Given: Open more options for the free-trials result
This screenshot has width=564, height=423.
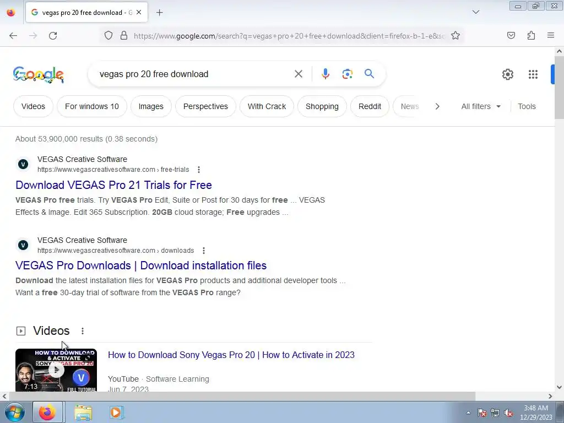Looking at the screenshot, I should pyautogui.click(x=198, y=170).
